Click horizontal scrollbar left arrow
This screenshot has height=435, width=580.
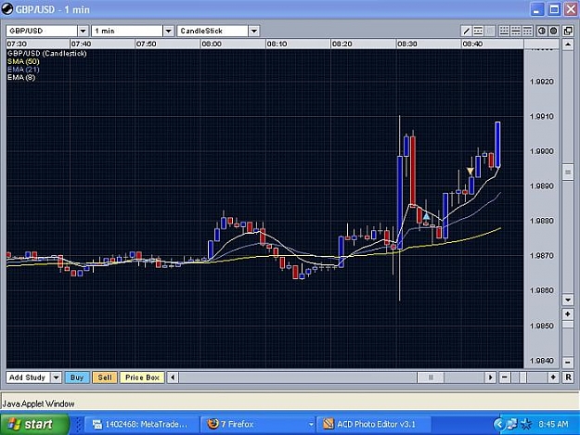point(173,377)
